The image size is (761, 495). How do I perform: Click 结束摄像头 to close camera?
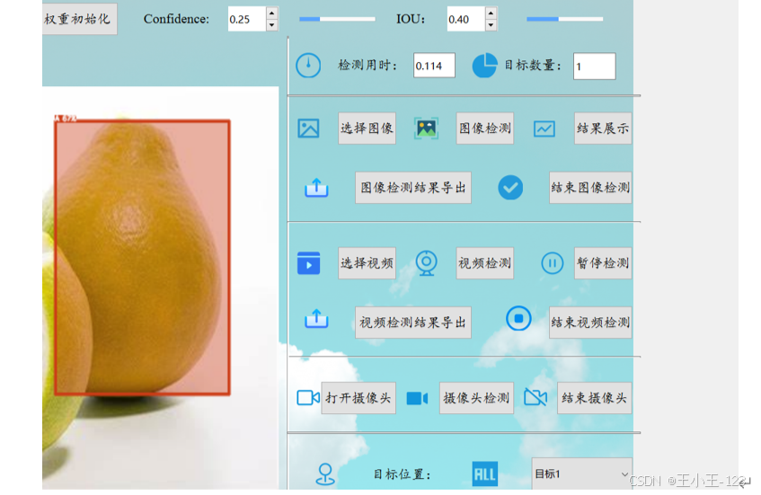[595, 398]
